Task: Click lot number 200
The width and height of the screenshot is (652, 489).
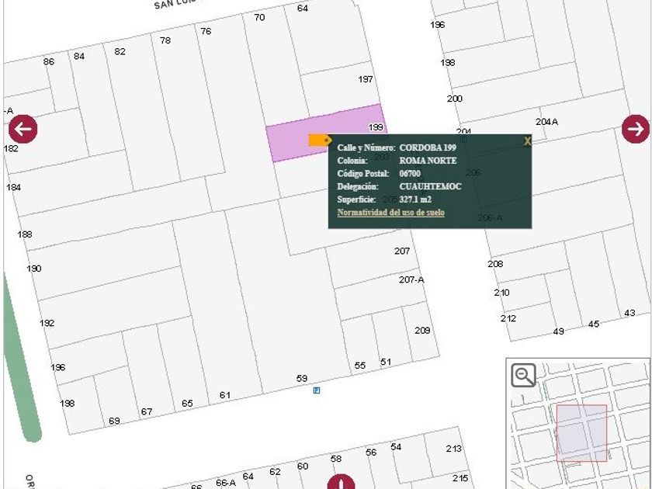Action: [x=455, y=99]
